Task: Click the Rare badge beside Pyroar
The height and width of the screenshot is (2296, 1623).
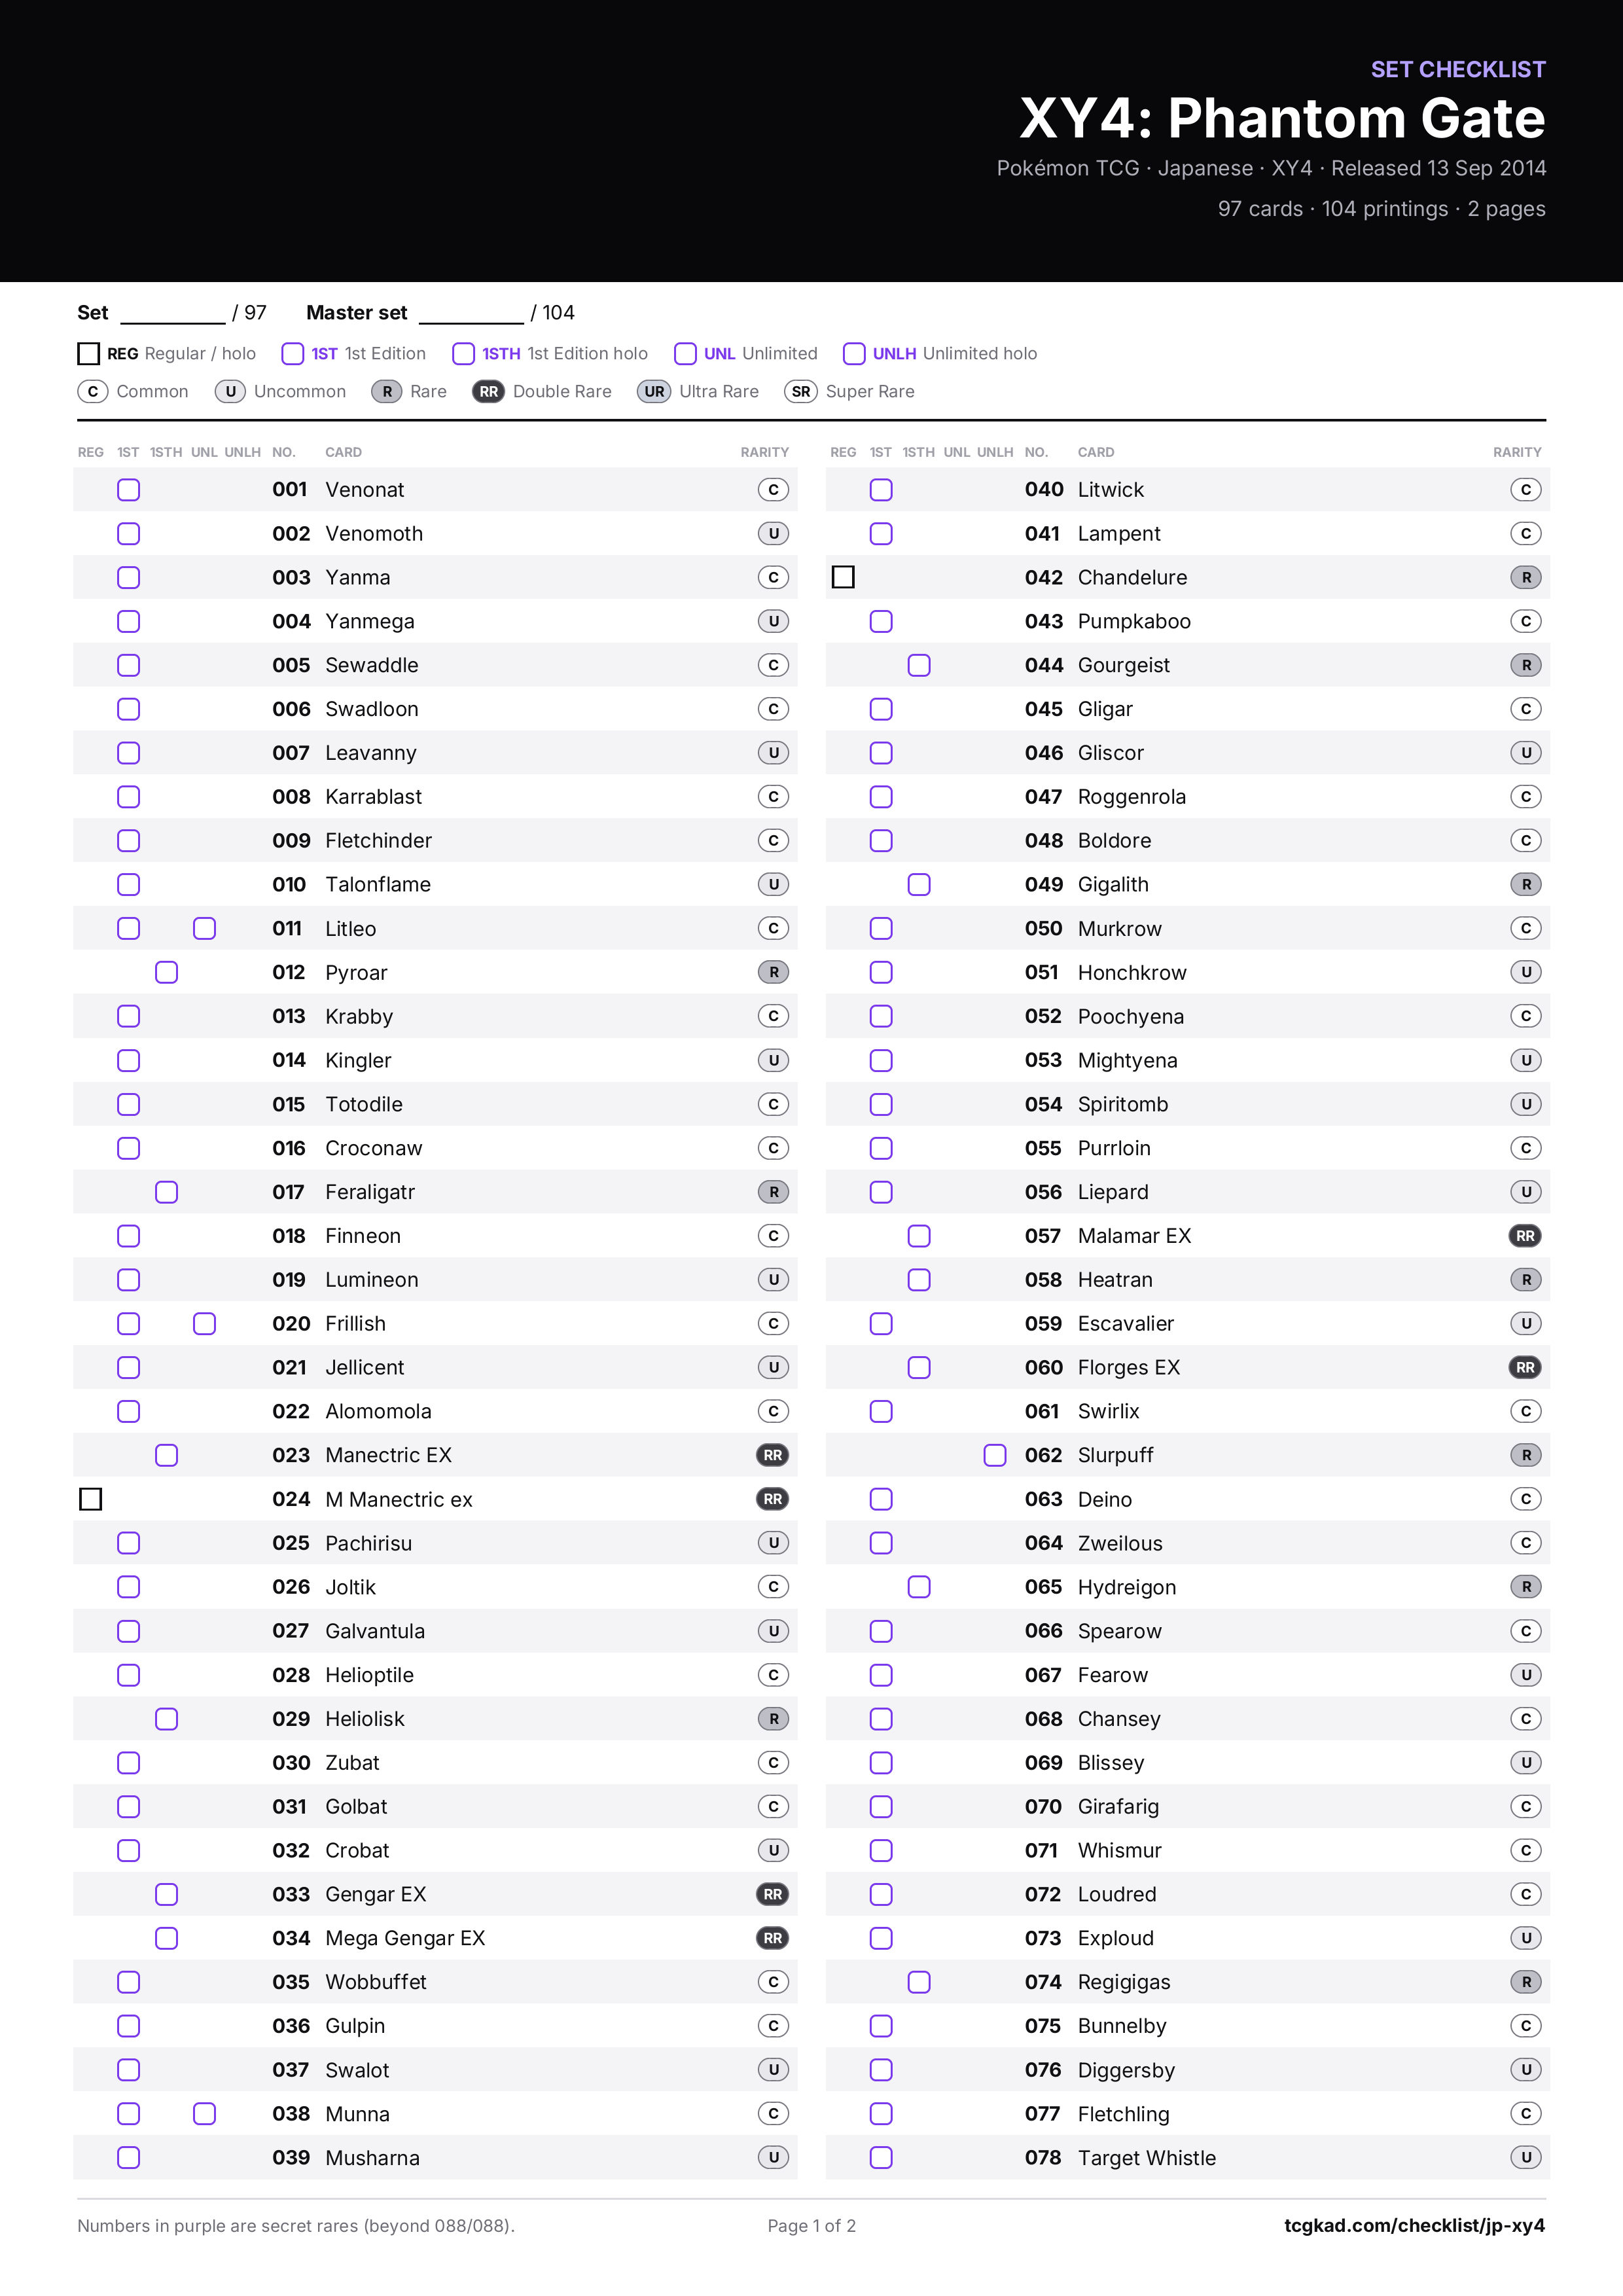Action: (773, 972)
